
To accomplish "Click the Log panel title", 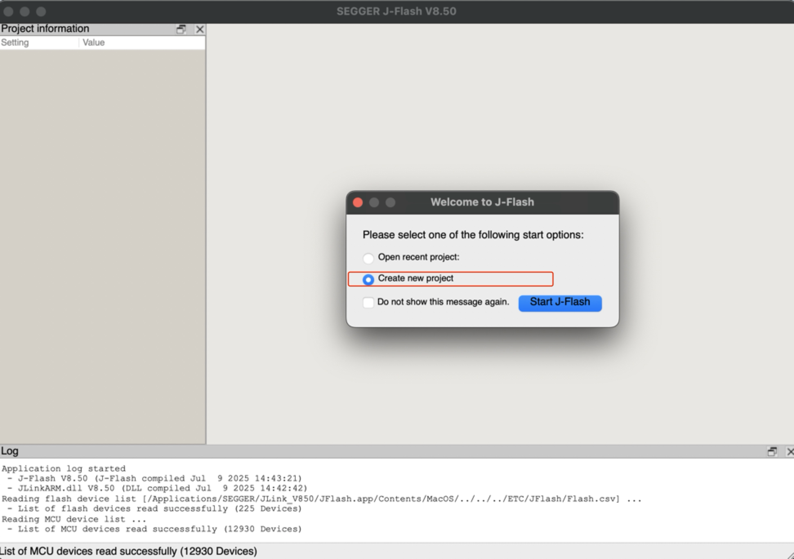I will (x=9, y=451).
